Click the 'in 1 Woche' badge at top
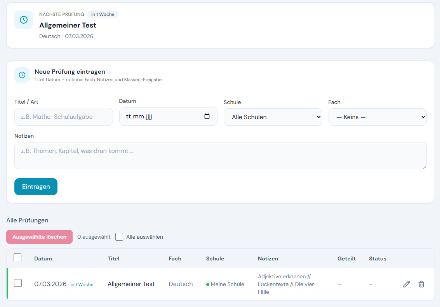This screenshot has width=440, height=307. point(103,14)
